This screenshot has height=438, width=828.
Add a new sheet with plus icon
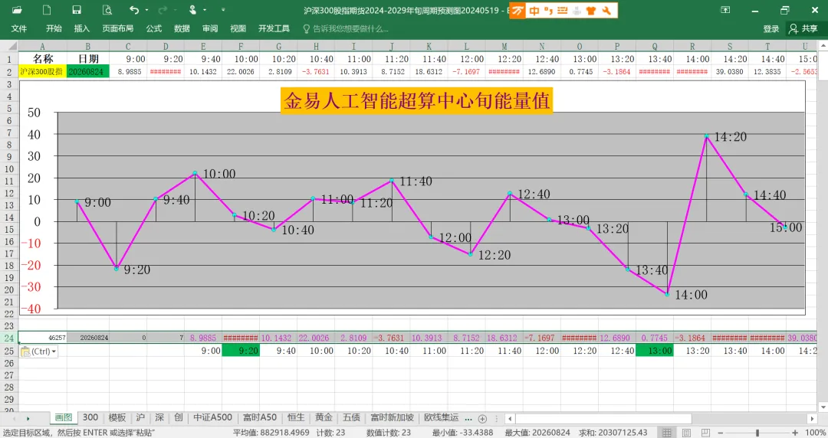[482, 419]
